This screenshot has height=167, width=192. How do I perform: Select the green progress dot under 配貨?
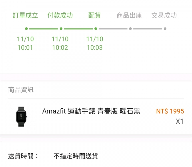pyautogui.click(x=96, y=29)
